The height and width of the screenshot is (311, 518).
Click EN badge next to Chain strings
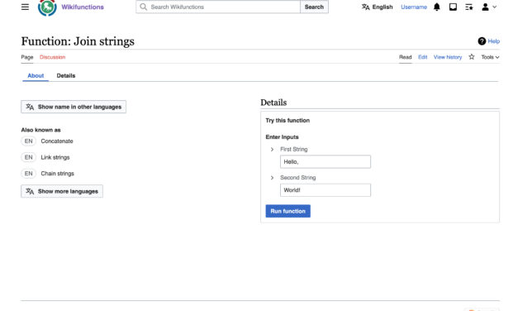coord(28,174)
